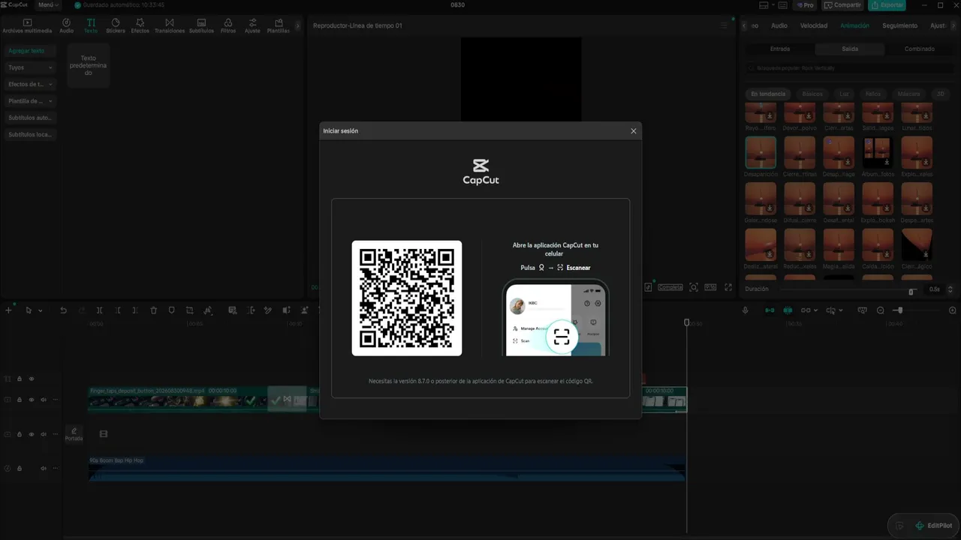Viewport: 961px width, 540px height.
Task: Click the Portada cover edit button
Action: tap(74, 434)
